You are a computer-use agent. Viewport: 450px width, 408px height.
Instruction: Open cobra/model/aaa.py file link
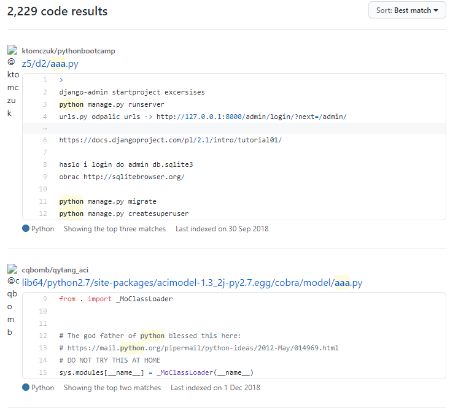pos(192,283)
